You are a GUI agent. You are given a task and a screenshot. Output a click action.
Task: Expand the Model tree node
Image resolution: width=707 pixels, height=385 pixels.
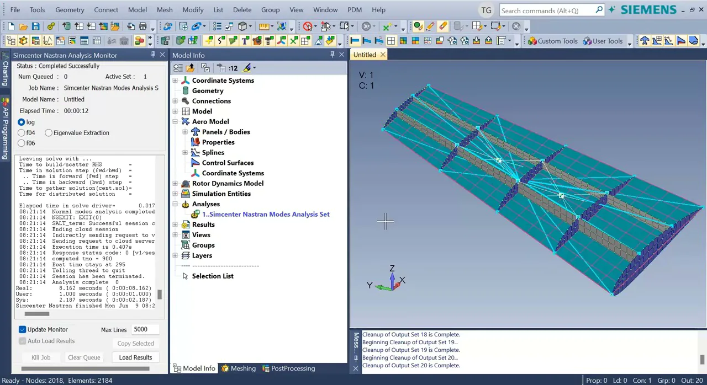(x=175, y=111)
